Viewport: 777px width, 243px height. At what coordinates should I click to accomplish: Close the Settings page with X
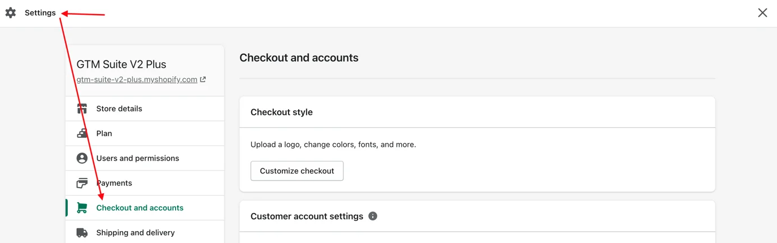(762, 13)
